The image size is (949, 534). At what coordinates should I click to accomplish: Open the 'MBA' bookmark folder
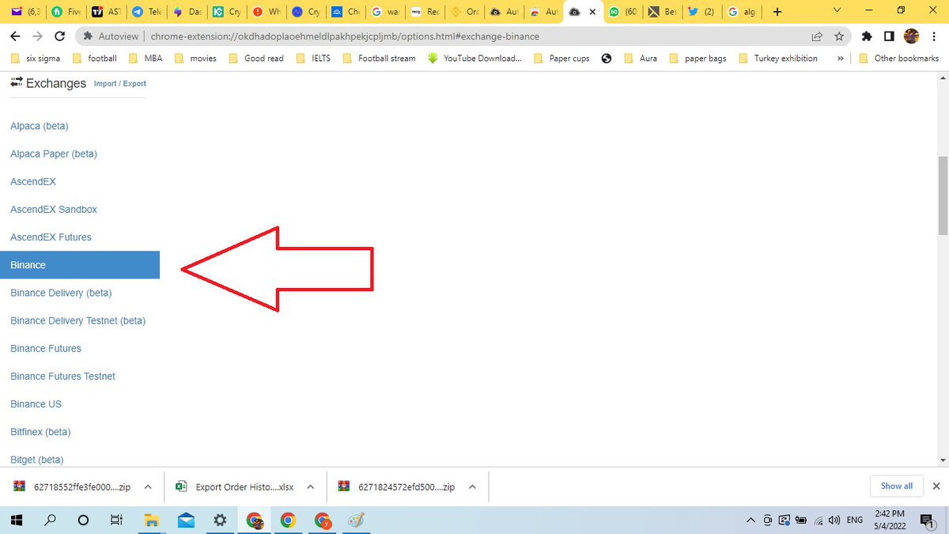[x=145, y=59]
